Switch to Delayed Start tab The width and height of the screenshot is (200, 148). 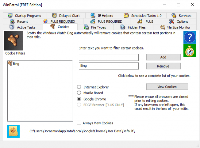point(66,16)
